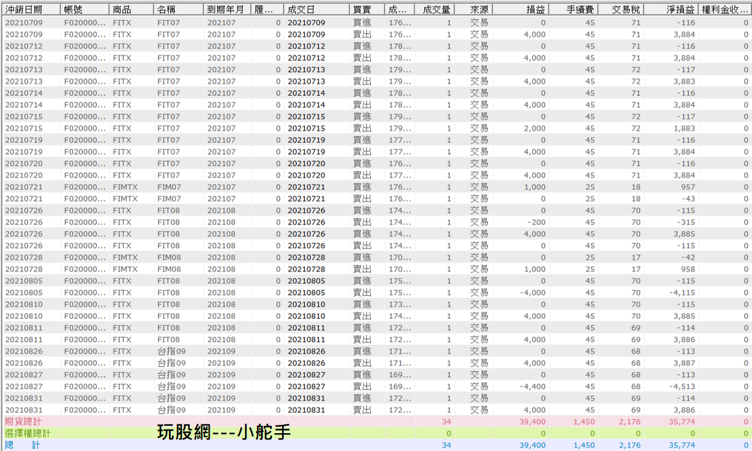Click FIMTX in the 20210728 買進 row
This screenshot has width=752, height=451.
click(125, 257)
